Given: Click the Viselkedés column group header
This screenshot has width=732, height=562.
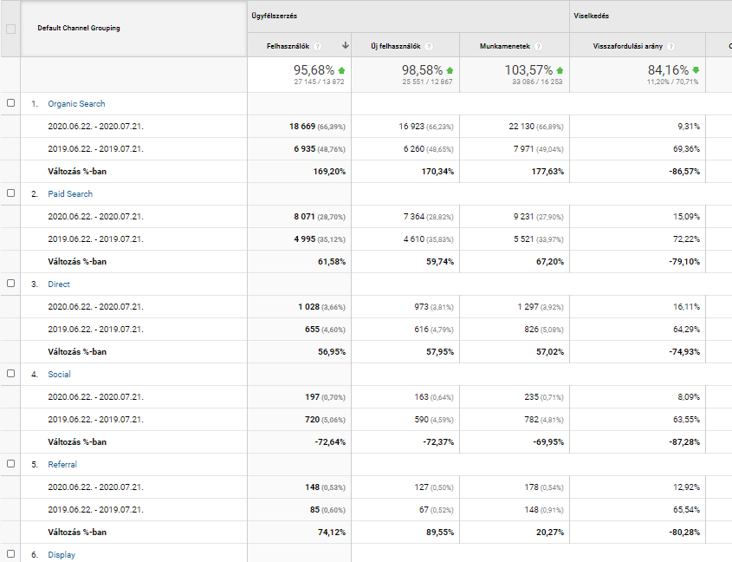Looking at the screenshot, I should pyautogui.click(x=593, y=16).
